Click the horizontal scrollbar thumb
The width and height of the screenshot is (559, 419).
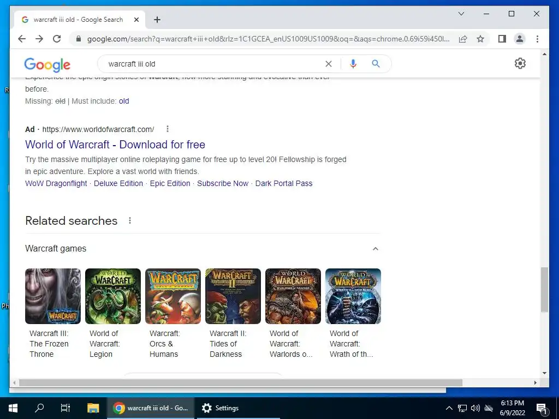241,382
